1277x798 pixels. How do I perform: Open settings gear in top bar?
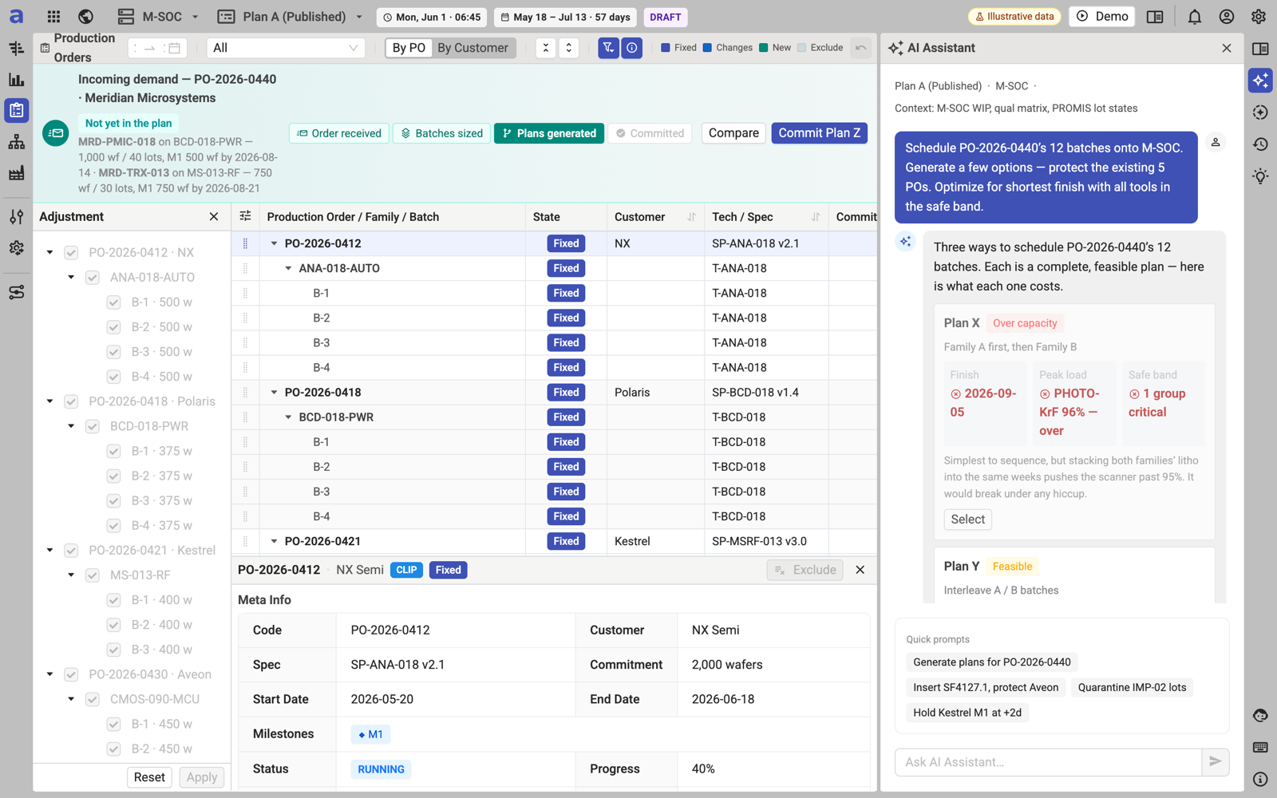1259,17
